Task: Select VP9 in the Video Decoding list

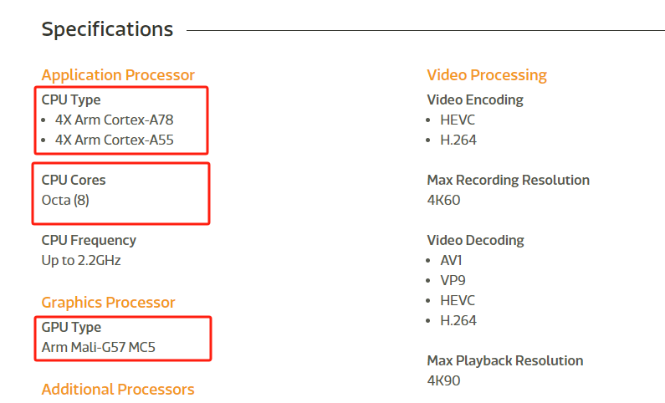Action: (452, 280)
